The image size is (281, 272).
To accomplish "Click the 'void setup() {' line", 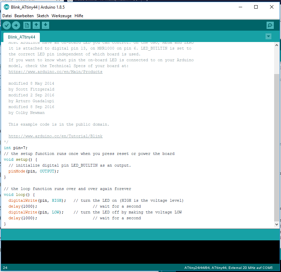I will coord(20,159).
